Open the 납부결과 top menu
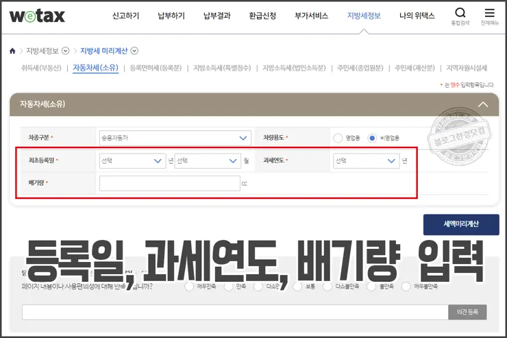507x338 pixels. click(x=217, y=16)
